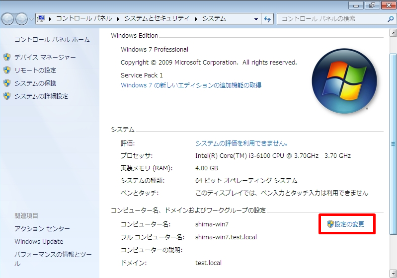The width and height of the screenshot is (397, 278).
Task: Expand arrow after システムとセキュリティ breadcrumb
Action: coord(196,19)
